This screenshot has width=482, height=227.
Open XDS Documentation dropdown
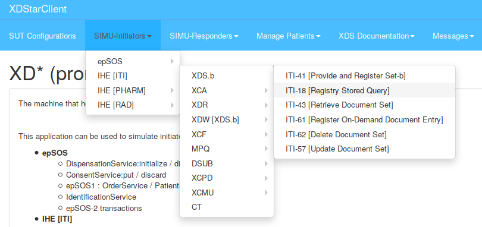click(377, 36)
